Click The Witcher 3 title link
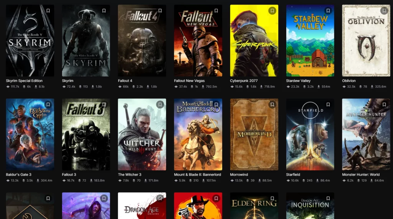This screenshot has height=219, width=393. coord(130,175)
